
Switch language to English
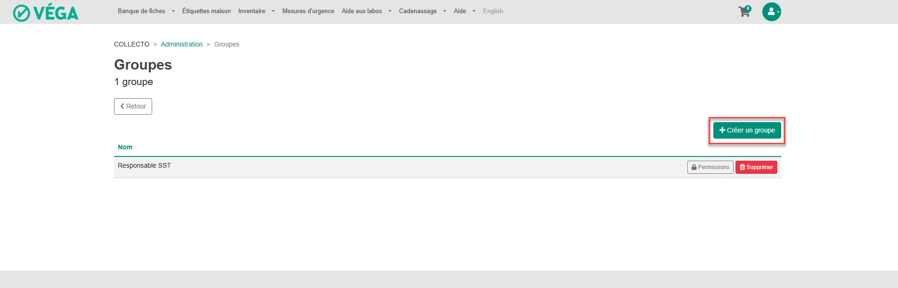click(493, 11)
